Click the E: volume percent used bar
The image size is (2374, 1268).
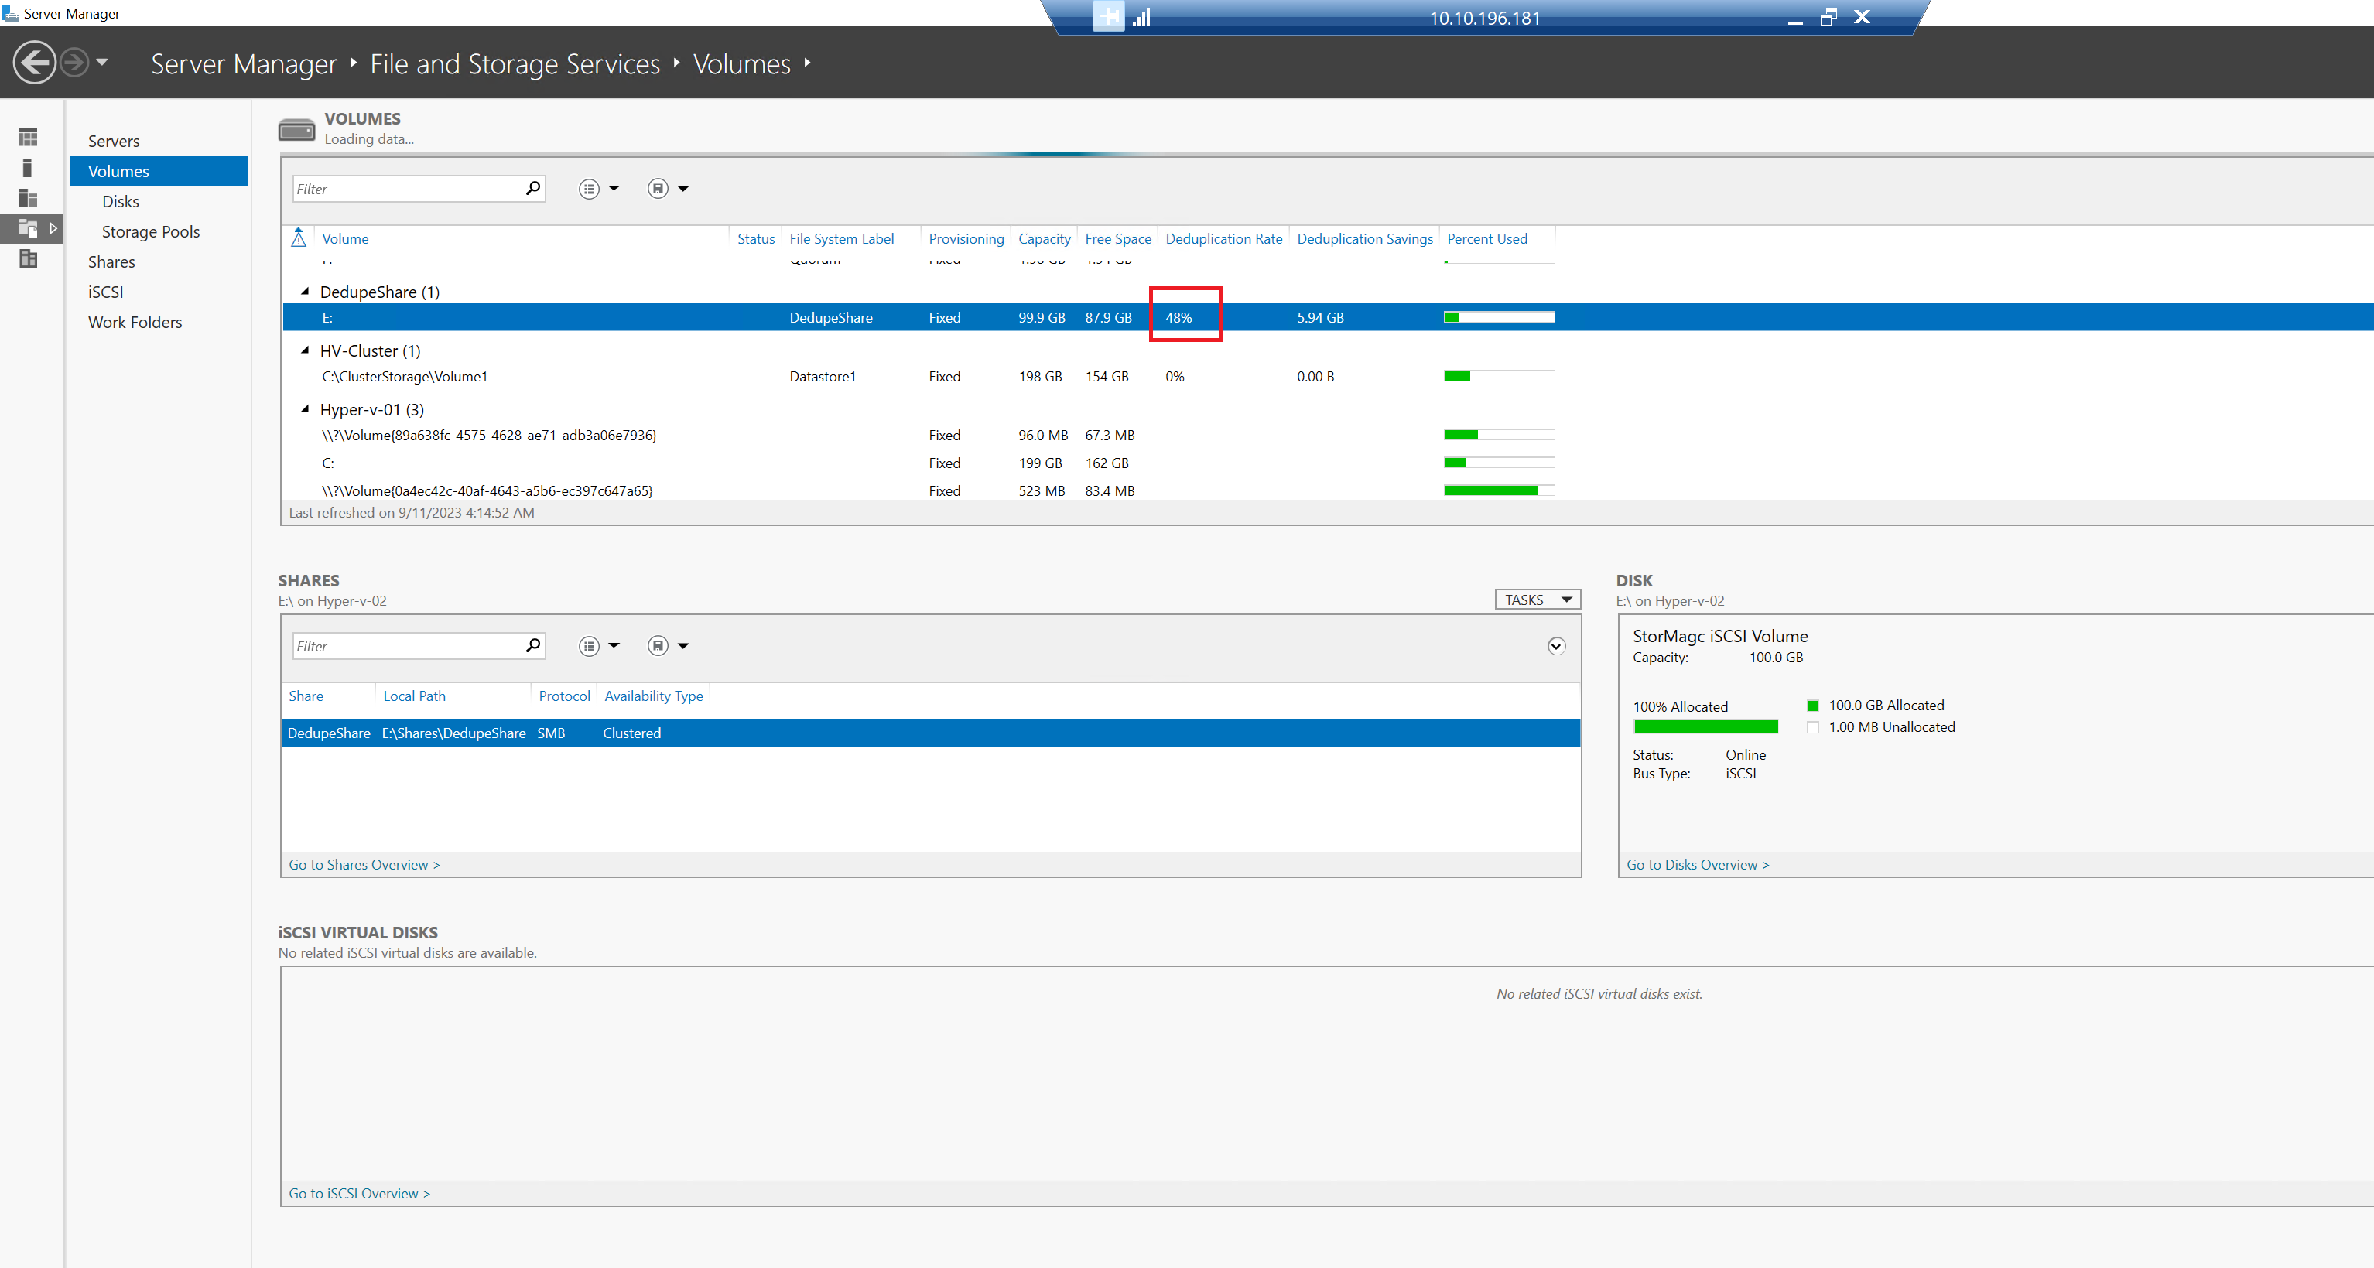point(1500,317)
